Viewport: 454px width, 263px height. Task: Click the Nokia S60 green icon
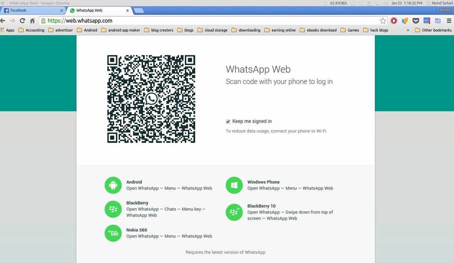113,233
